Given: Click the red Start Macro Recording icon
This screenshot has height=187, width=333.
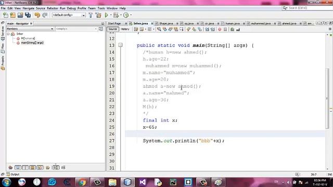Looking at the screenshot, I should pos(220,29).
